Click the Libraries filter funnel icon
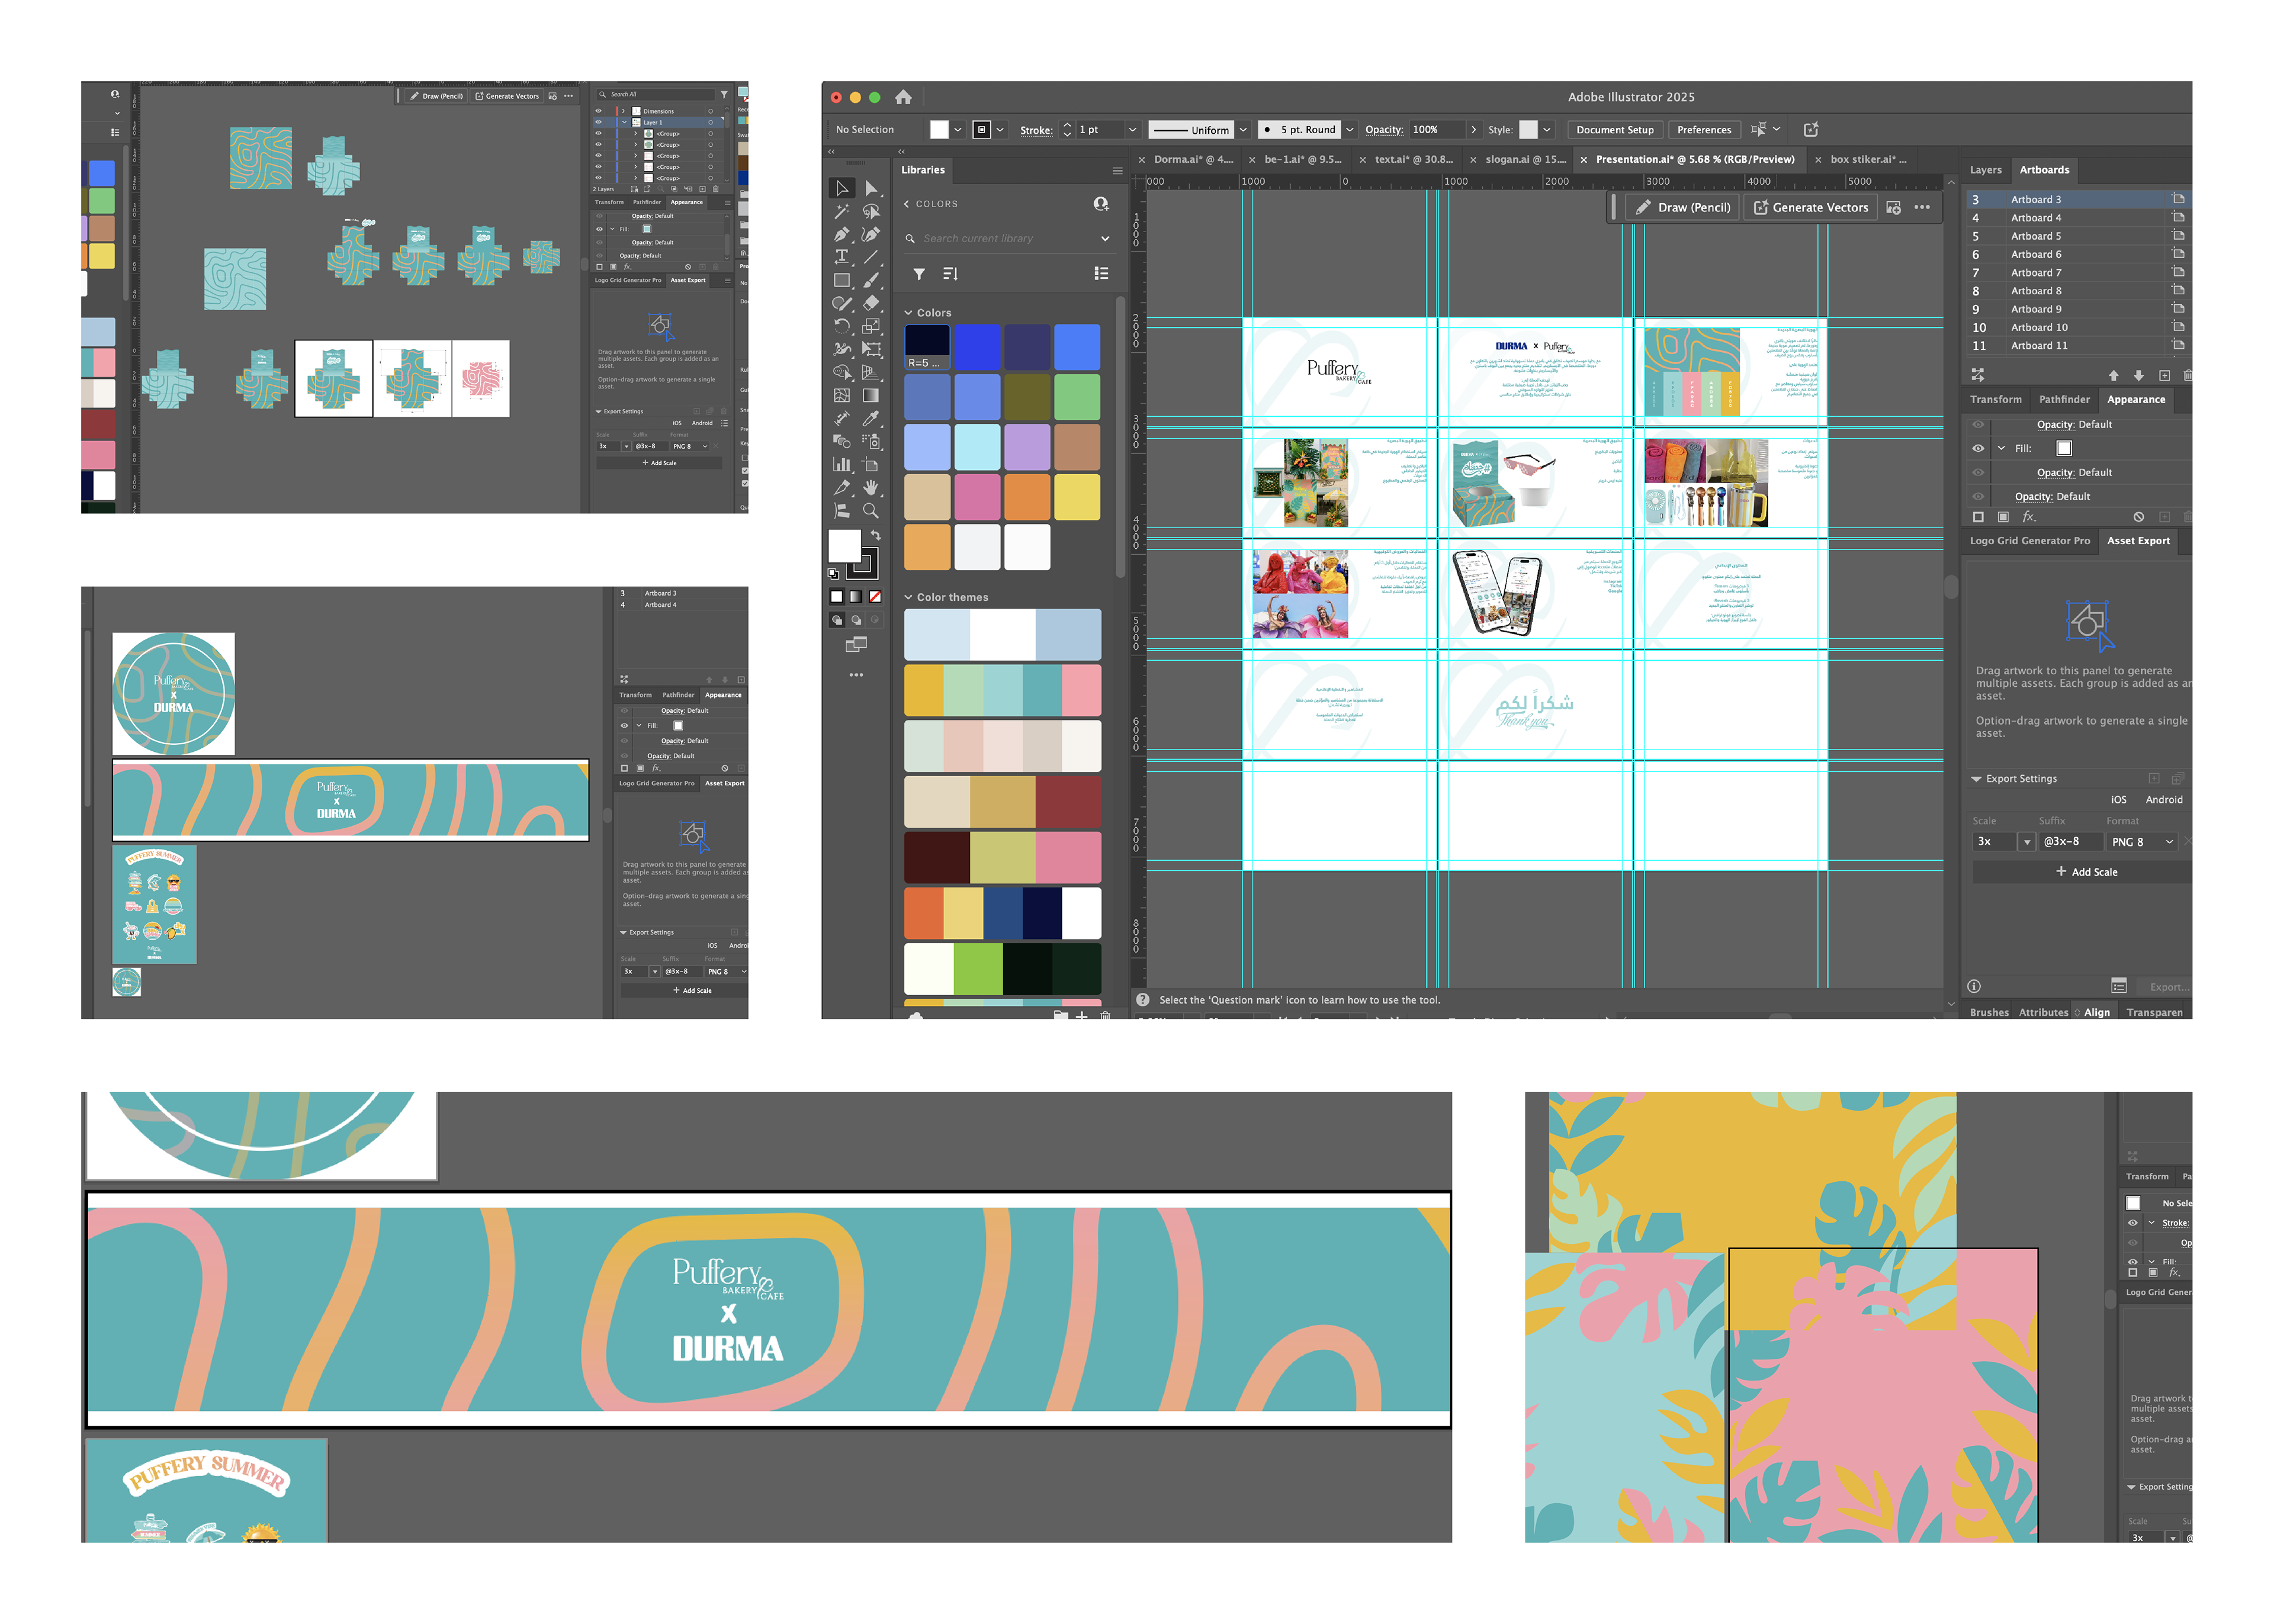2274x1624 pixels. coord(919,273)
